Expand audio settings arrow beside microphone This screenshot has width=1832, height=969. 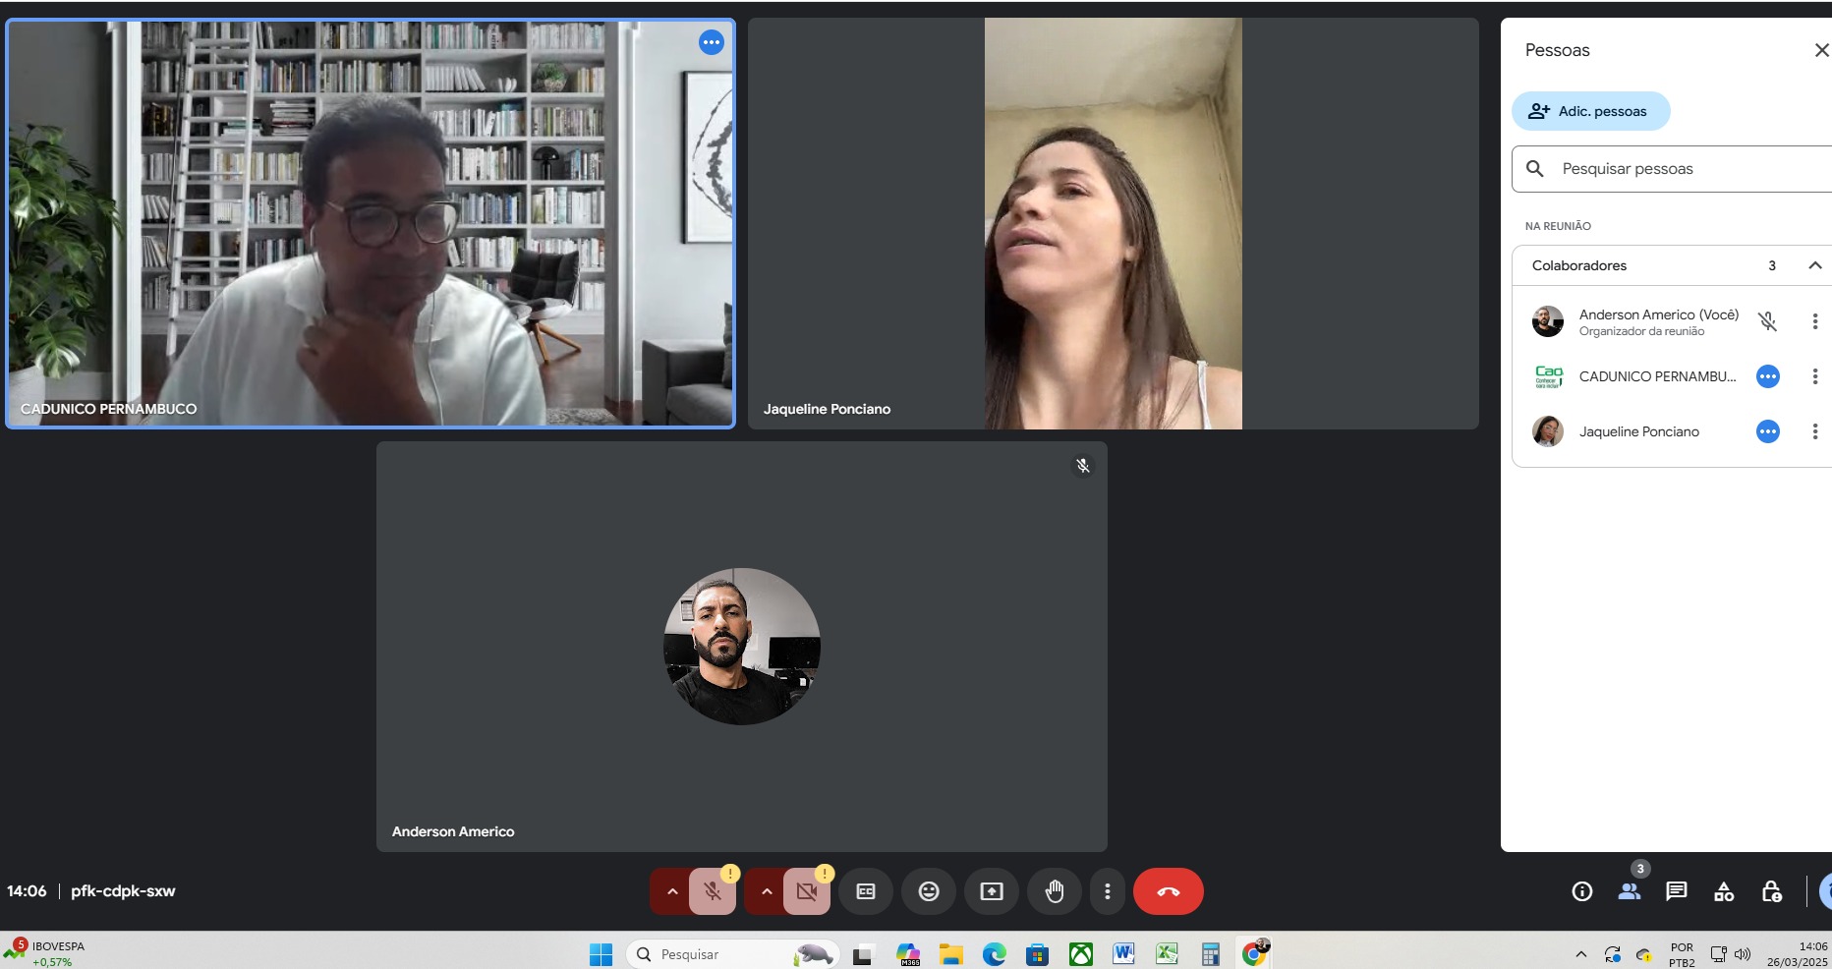[x=672, y=891]
